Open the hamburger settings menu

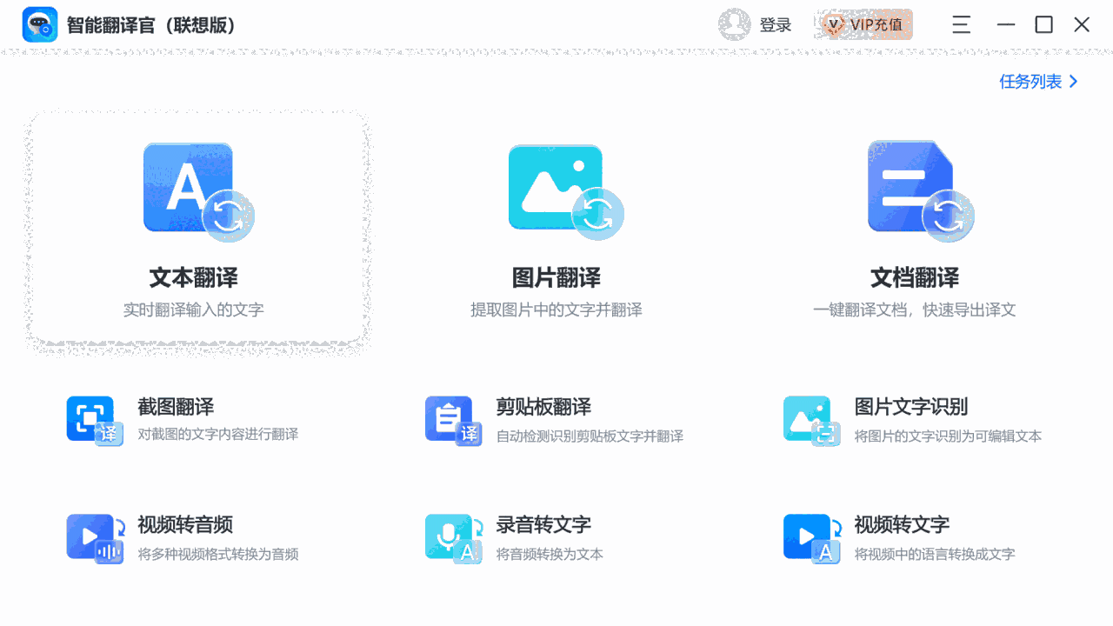coord(961,24)
